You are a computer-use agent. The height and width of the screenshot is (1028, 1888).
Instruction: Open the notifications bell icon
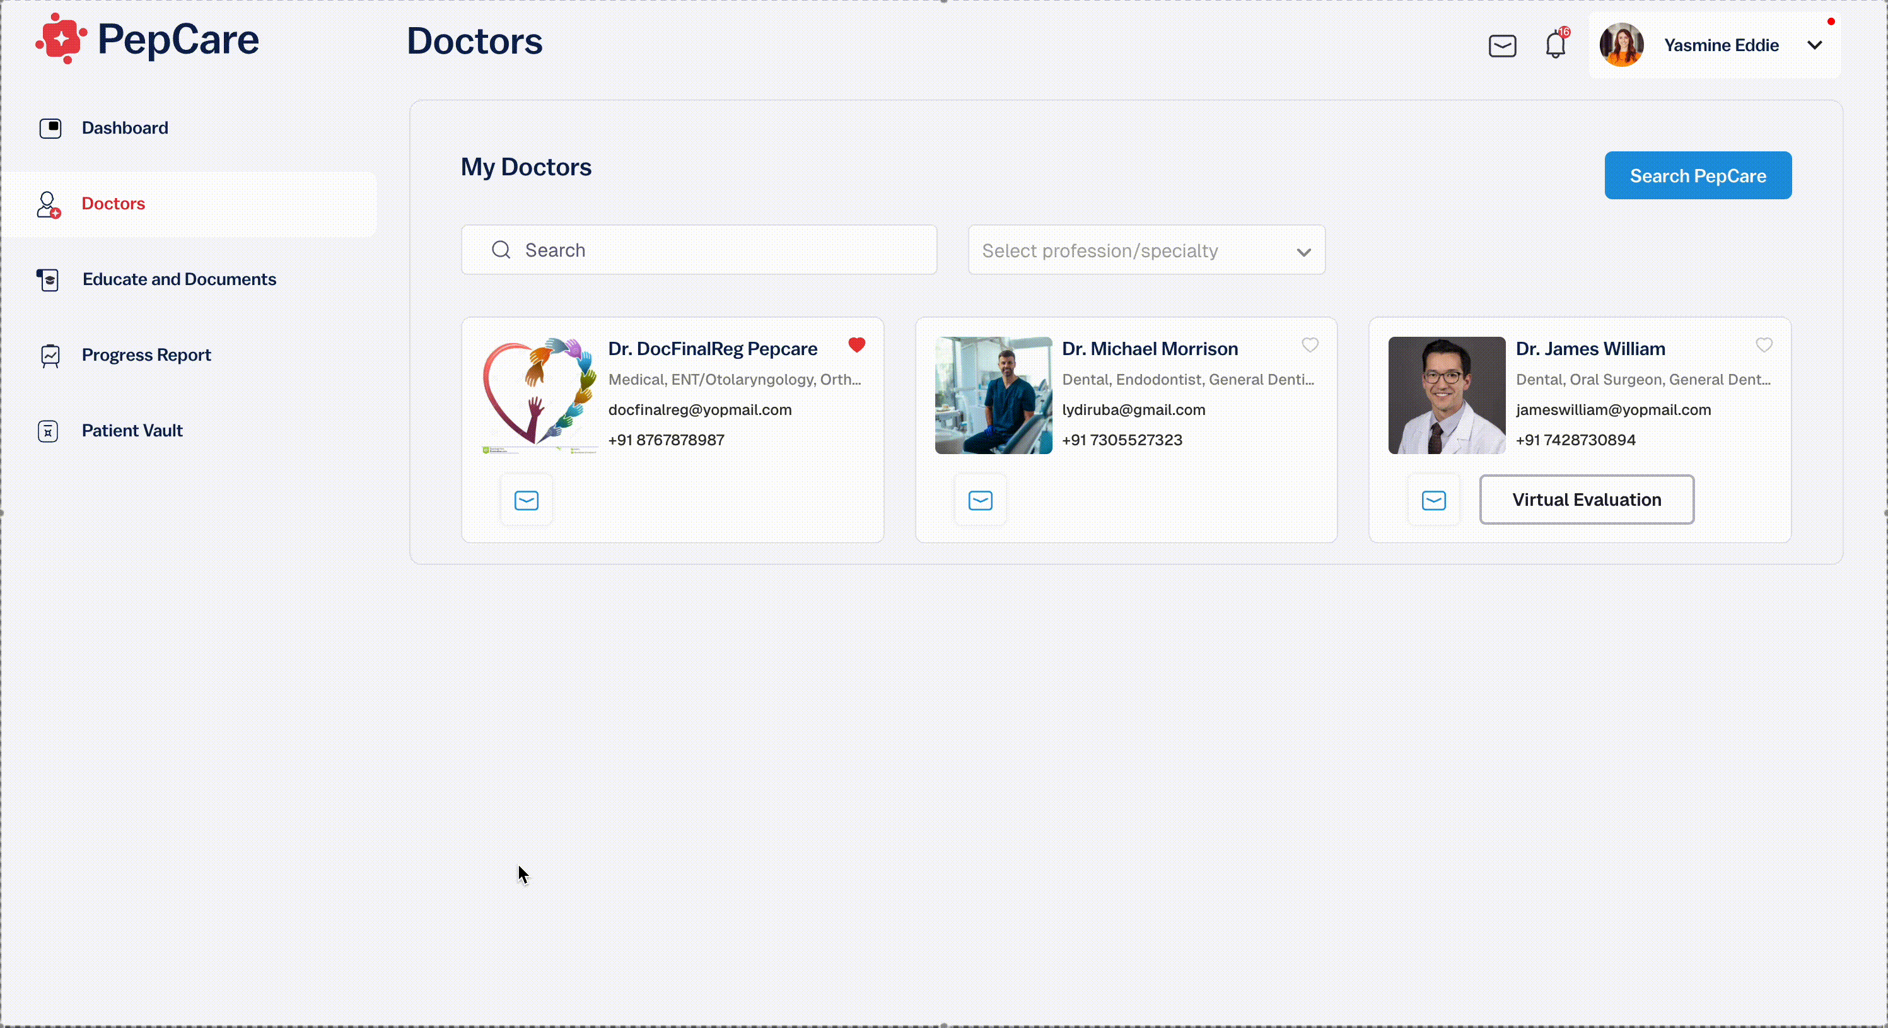pyautogui.click(x=1555, y=44)
